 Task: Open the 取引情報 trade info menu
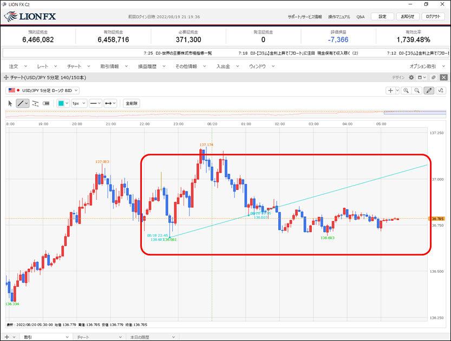click(114, 67)
